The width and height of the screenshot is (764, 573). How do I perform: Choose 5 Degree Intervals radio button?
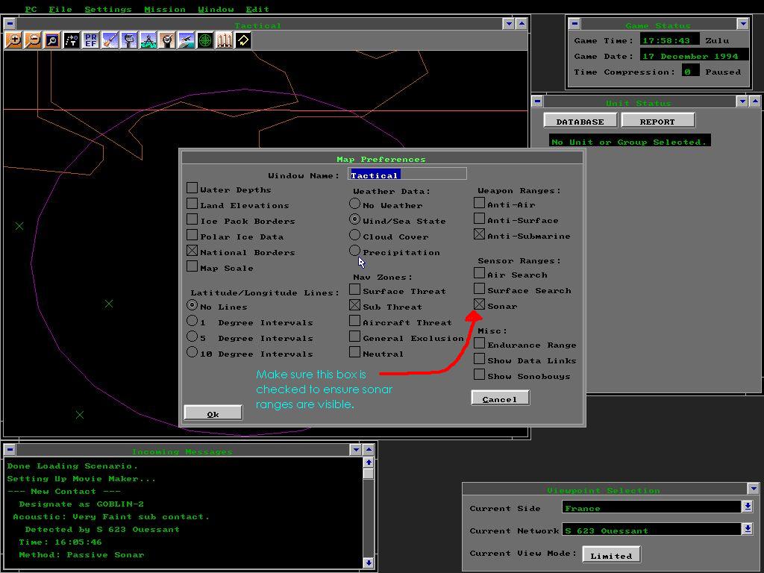pyautogui.click(x=192, y=337)
